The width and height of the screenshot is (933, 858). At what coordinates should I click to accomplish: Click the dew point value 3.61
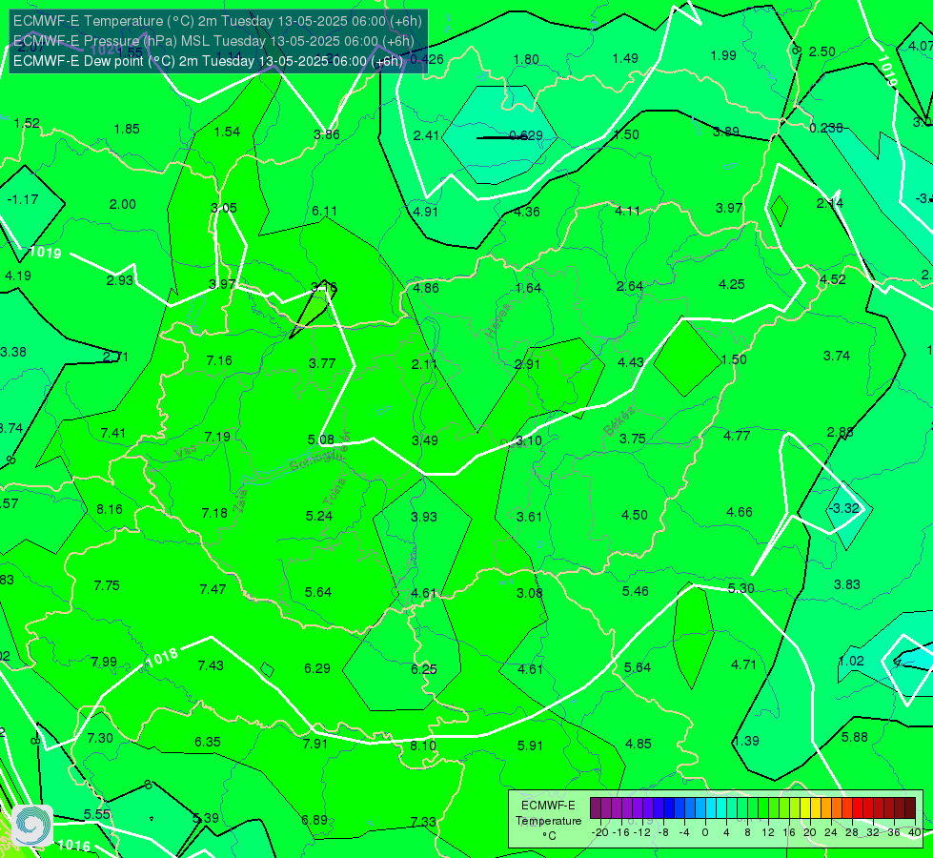point(529,517)
